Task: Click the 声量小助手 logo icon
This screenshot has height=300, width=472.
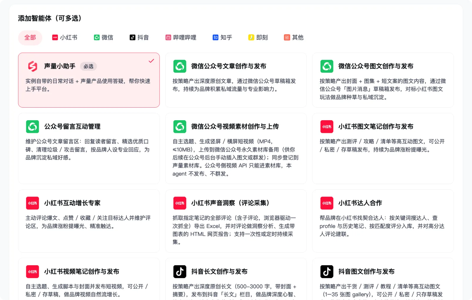Action: tap(32, 66)
